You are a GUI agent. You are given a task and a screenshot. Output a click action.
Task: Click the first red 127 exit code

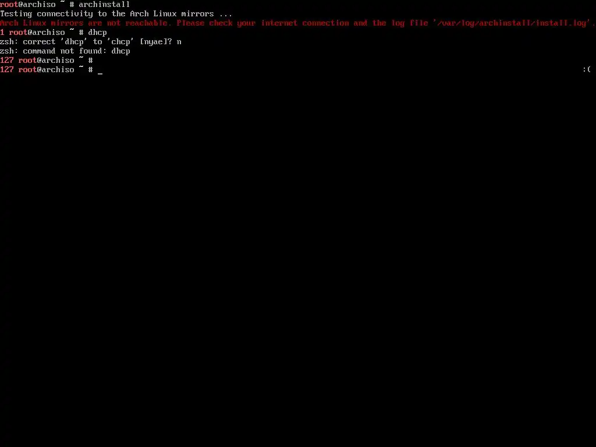click(7, 61)
